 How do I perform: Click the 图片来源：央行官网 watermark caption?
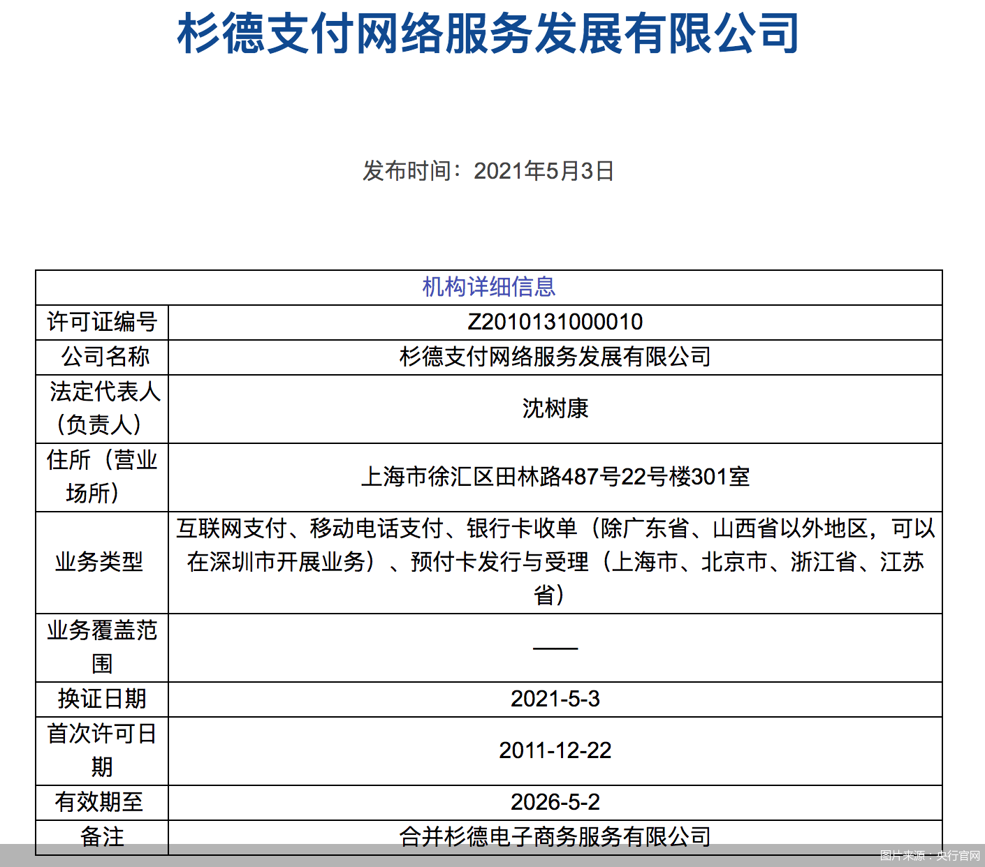(x=930, y=856)
